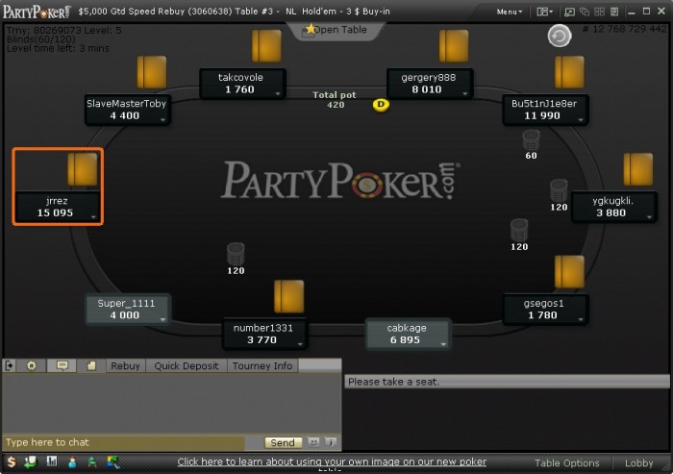The width and height of the screenshot is (673, 474).
Task: Open the Quick Deposit tab
Action: pyautogui.click(x=187, y=365)
